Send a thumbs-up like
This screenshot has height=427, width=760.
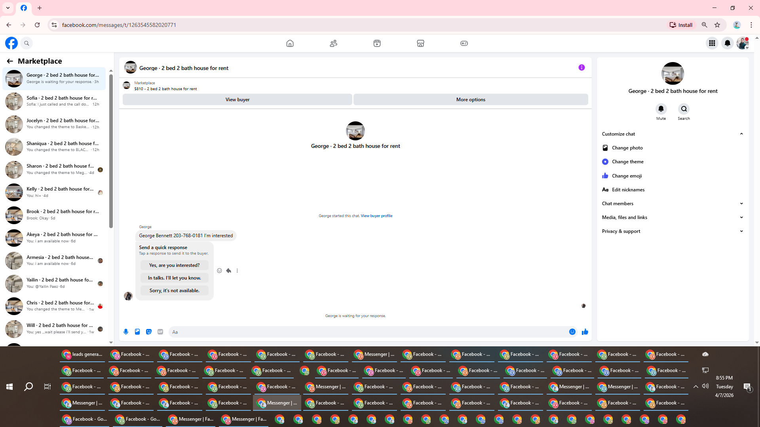[x=585, y=332]
